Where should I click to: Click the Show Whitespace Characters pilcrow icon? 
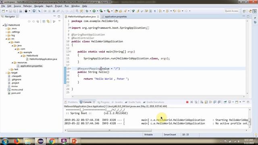pos(155,11)
